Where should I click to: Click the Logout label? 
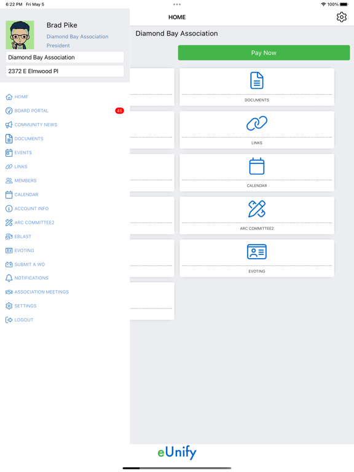click(24, 320)
